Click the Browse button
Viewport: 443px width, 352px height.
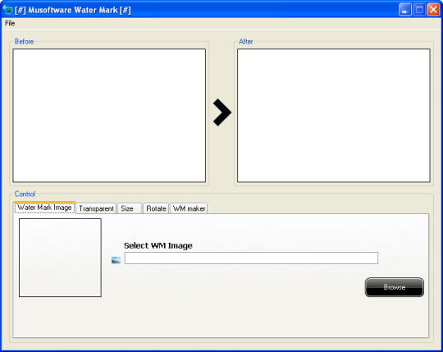(x=395, y=287)
